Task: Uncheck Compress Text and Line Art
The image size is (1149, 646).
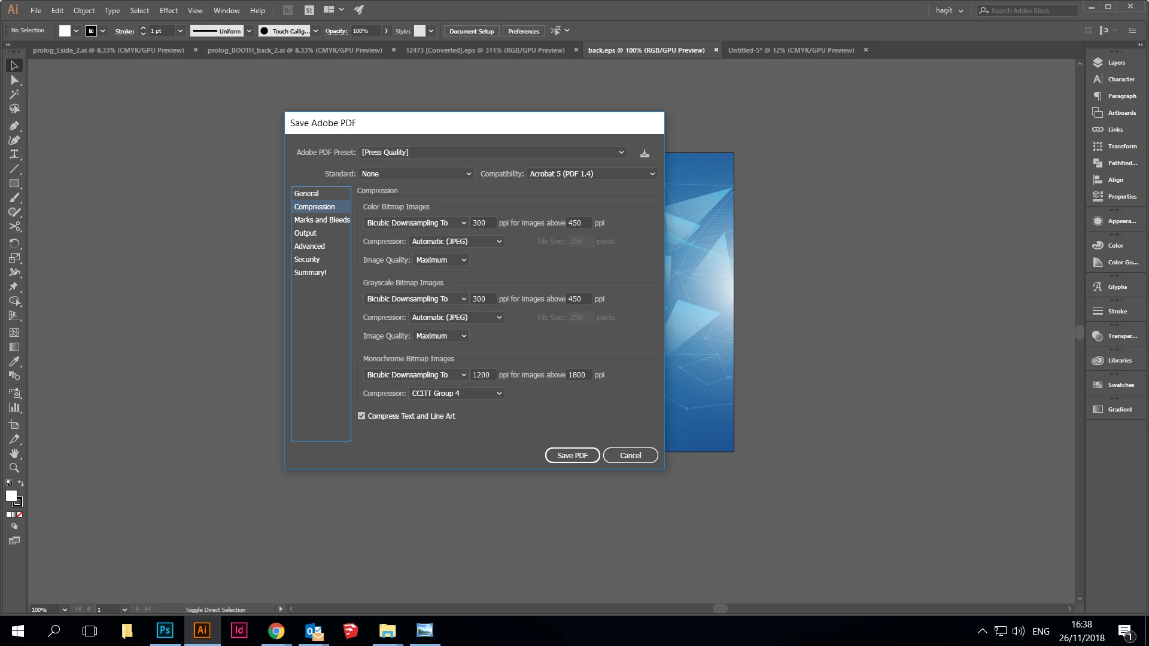Action: click(x=361, y=416)
